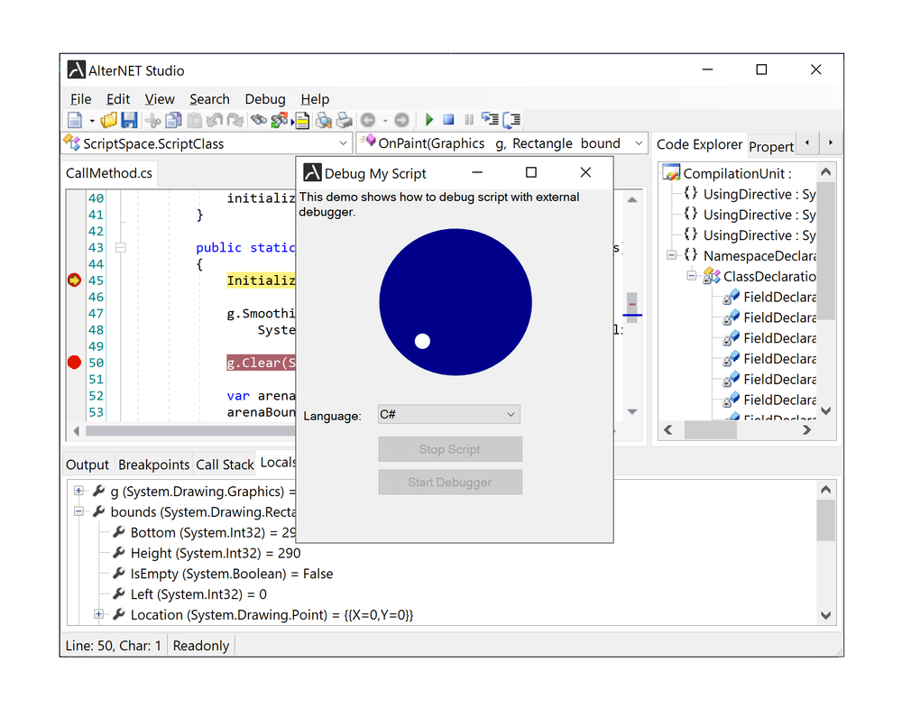Click the Print Preview icon
Image resolution: width=902 pixels, height=708 pixels.
point(323,120)
